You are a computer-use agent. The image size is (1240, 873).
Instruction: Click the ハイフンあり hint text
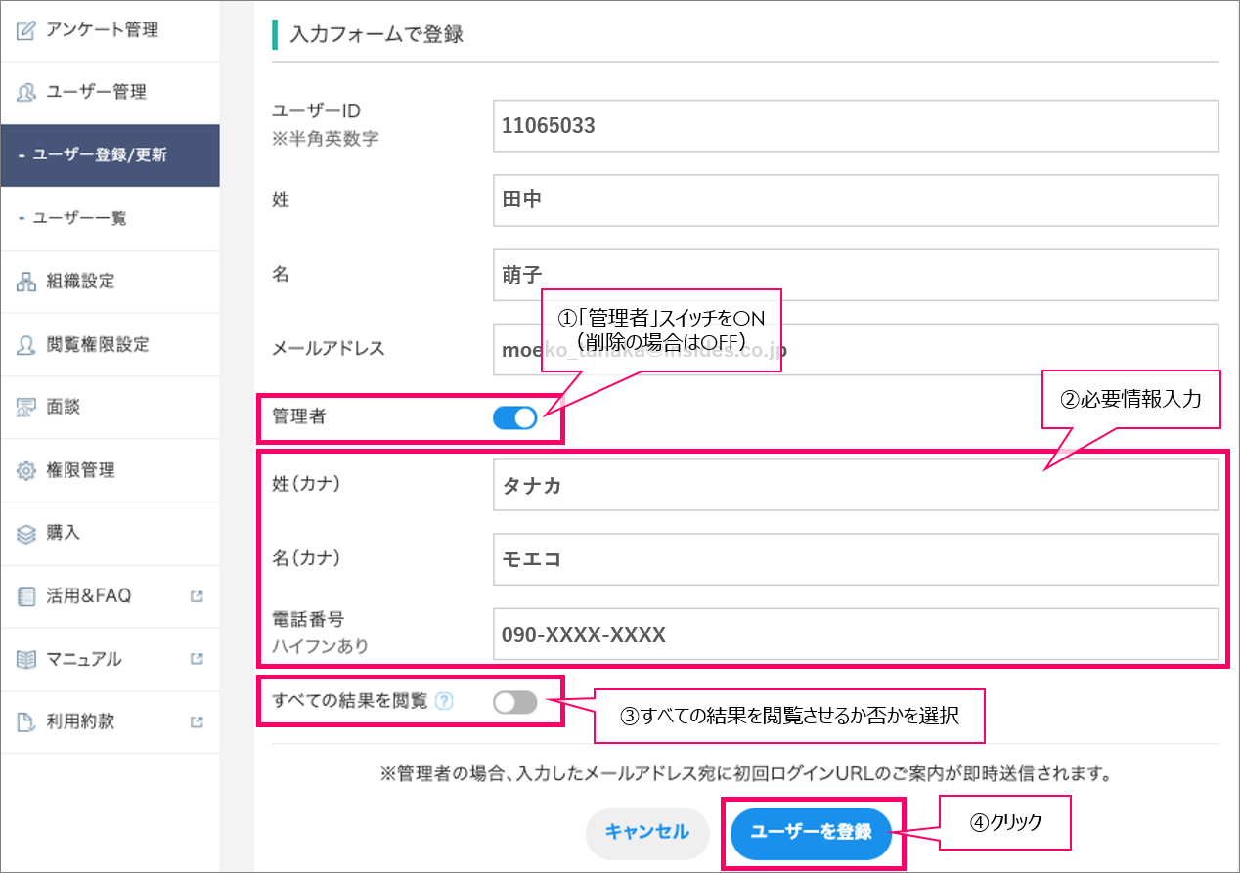click(x=320, y=646)
